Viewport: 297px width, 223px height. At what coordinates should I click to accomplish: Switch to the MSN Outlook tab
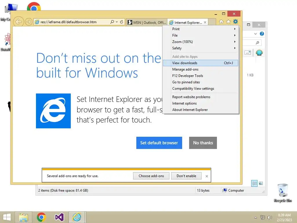tap(147, 22)
